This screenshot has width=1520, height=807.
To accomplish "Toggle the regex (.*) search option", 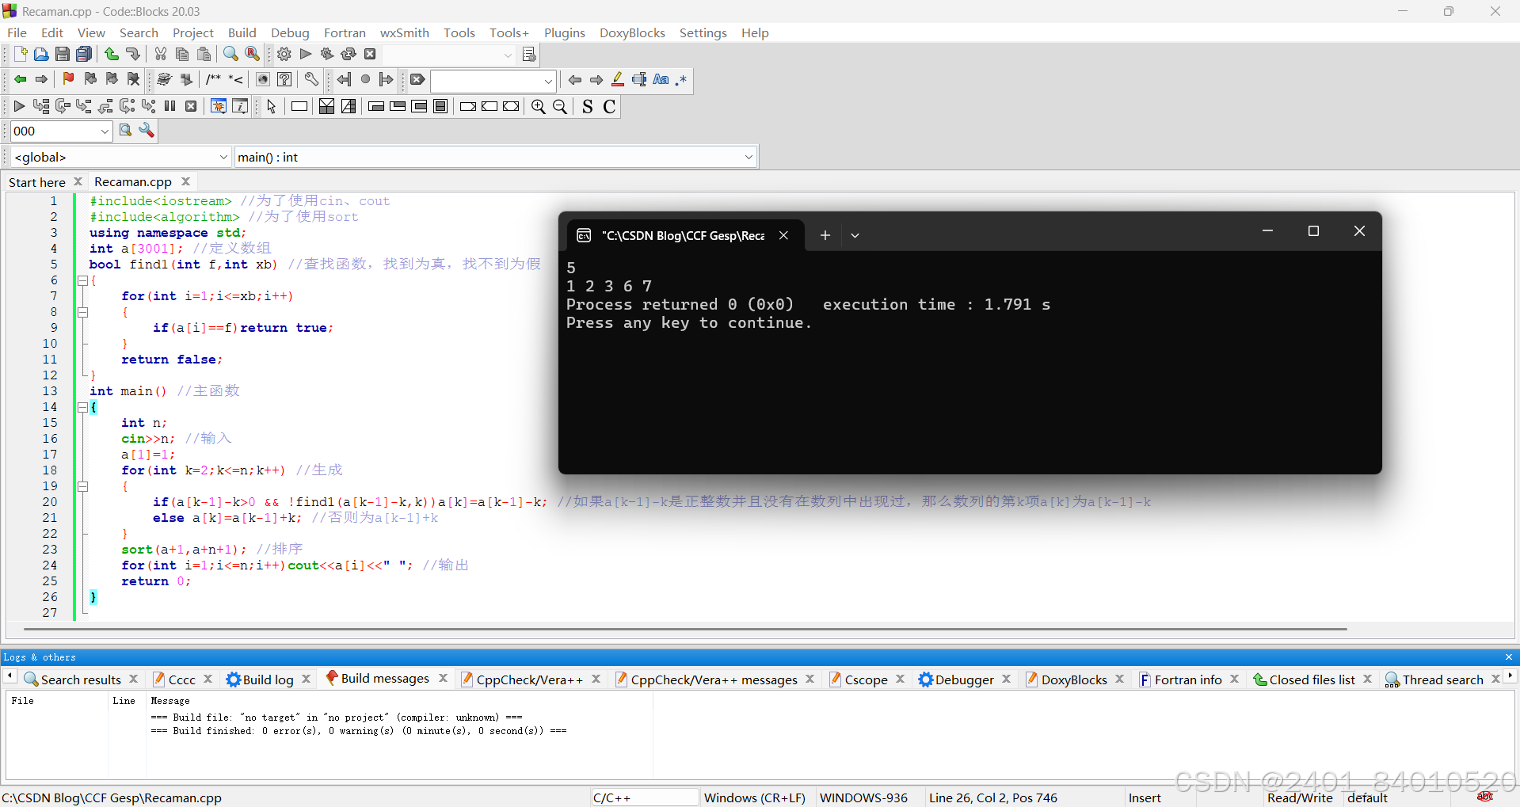I will [681, 79].
